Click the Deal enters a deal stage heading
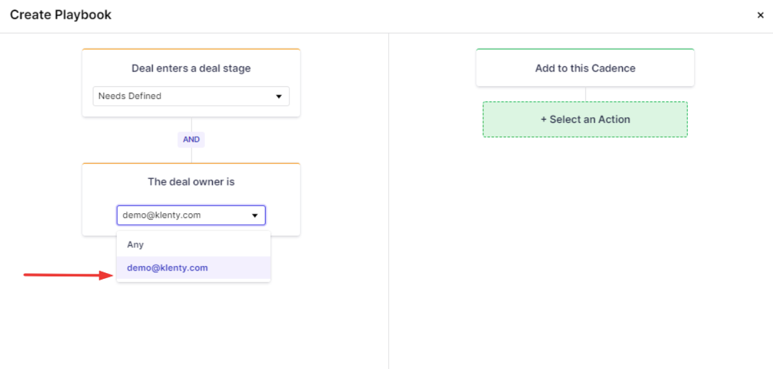Viewport: 773px width, 369px height. (191, 68)
